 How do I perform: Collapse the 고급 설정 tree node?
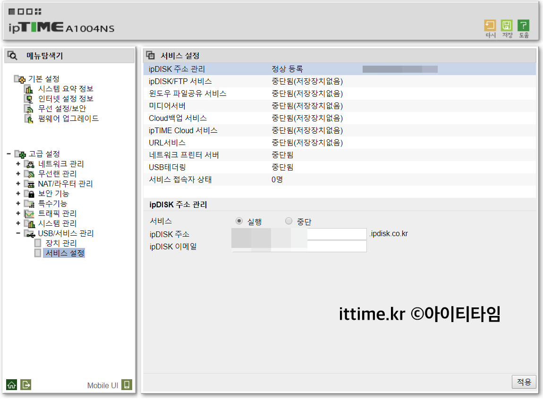tap(8, 154)
